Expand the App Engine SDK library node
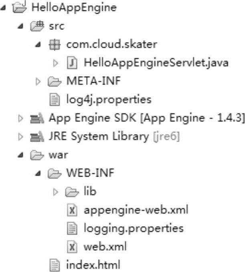 click(x=20, y=118)
